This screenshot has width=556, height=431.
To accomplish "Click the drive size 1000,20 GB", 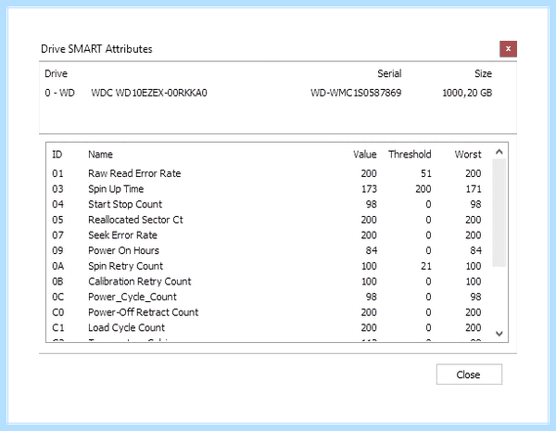I will (x=467, y=93).
